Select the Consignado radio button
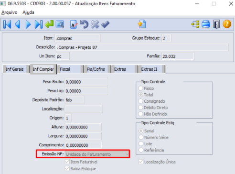 140,101
